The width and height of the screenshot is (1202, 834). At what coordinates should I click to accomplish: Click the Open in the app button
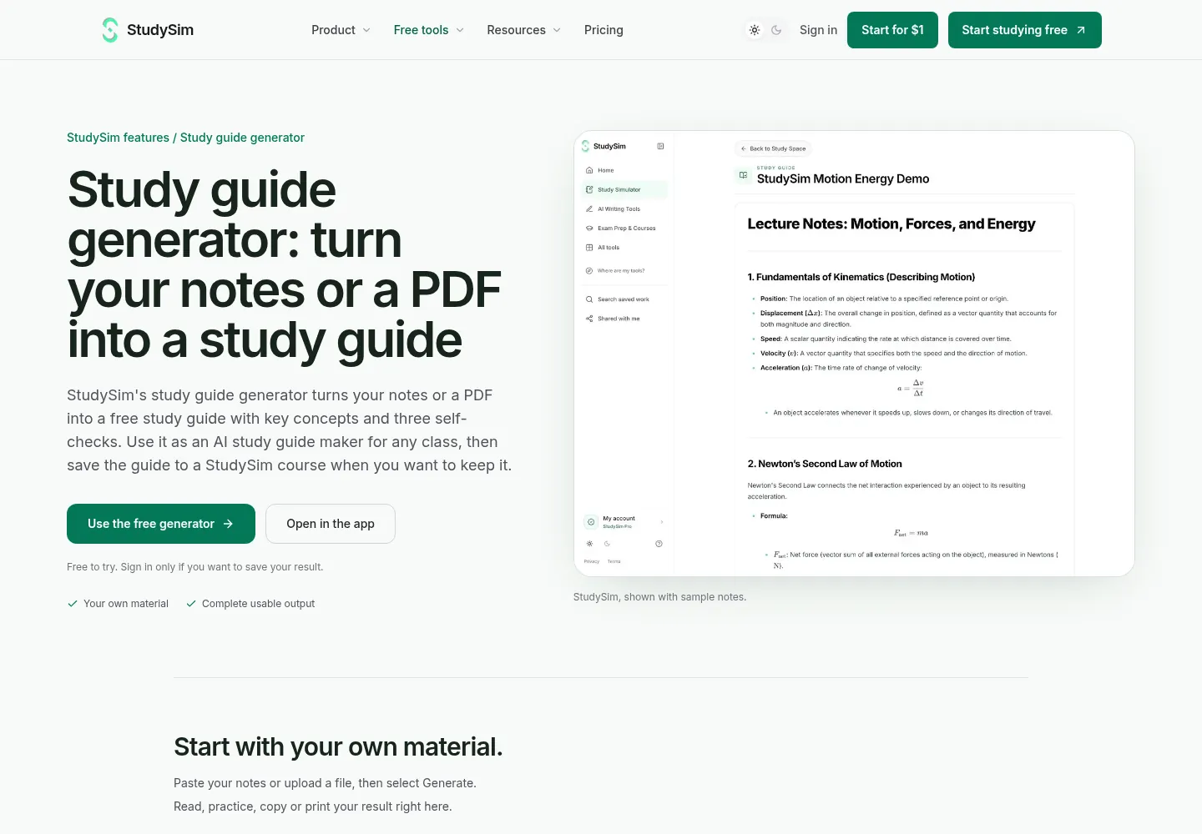331,524
